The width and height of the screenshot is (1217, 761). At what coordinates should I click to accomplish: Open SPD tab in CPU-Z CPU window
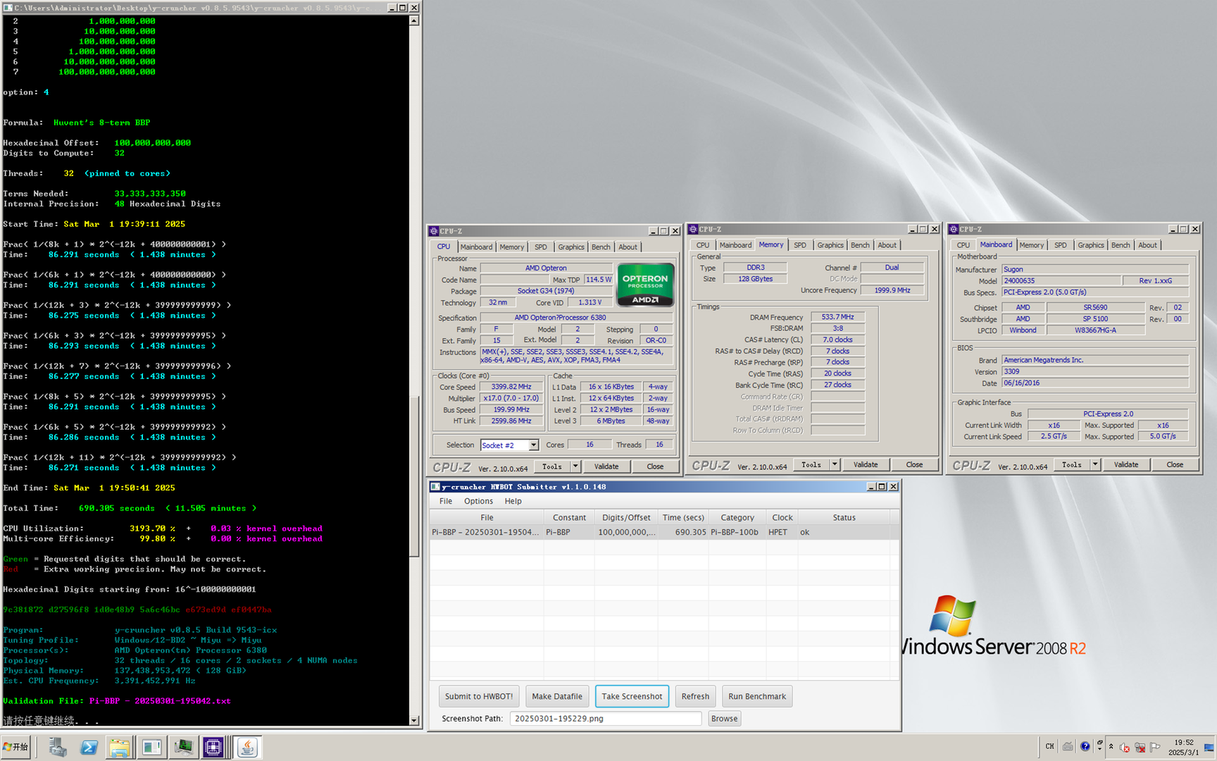[540, 247]
